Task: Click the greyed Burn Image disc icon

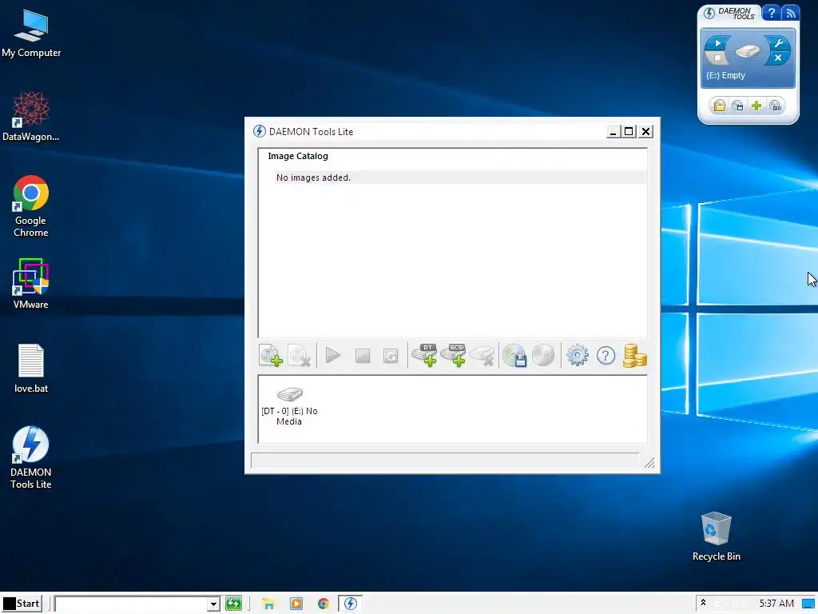Action: [543, 355]
